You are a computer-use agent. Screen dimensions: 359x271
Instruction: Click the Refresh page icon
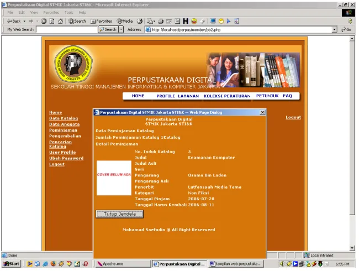point(52,22)
